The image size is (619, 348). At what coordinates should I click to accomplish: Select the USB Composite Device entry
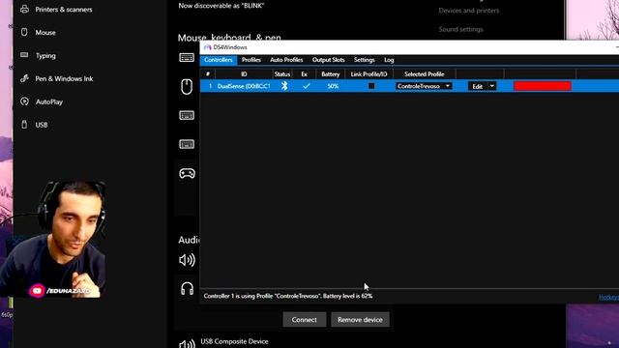234,341
